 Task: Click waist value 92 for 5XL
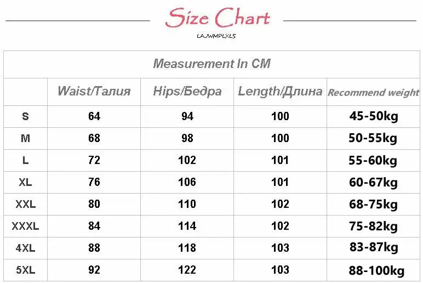pos(94,270)
